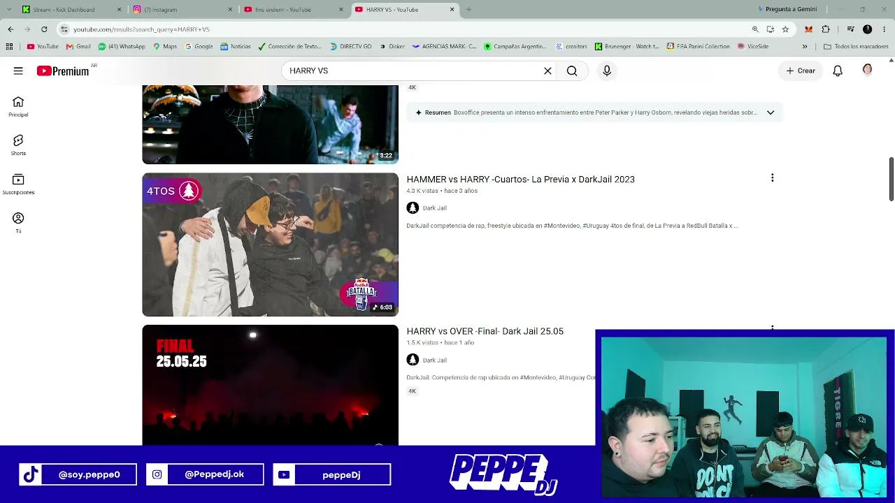Click the page vertical scrollbar thumb
This screenshot has width=895, height=503.
[x=891, y=179]
